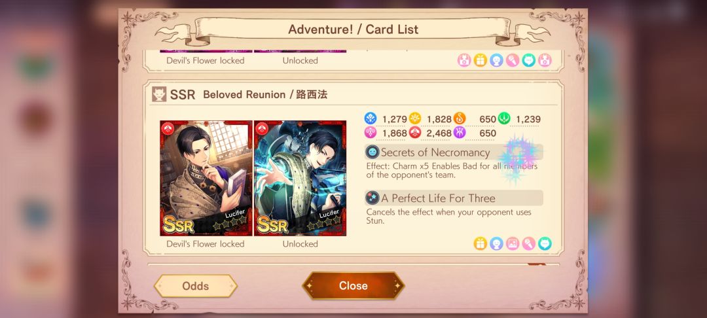Image resolution: width=707 pixels, height=318 pixels.
Task: Tap the orange Gluttony icon beside first 650
Action: 460,118
